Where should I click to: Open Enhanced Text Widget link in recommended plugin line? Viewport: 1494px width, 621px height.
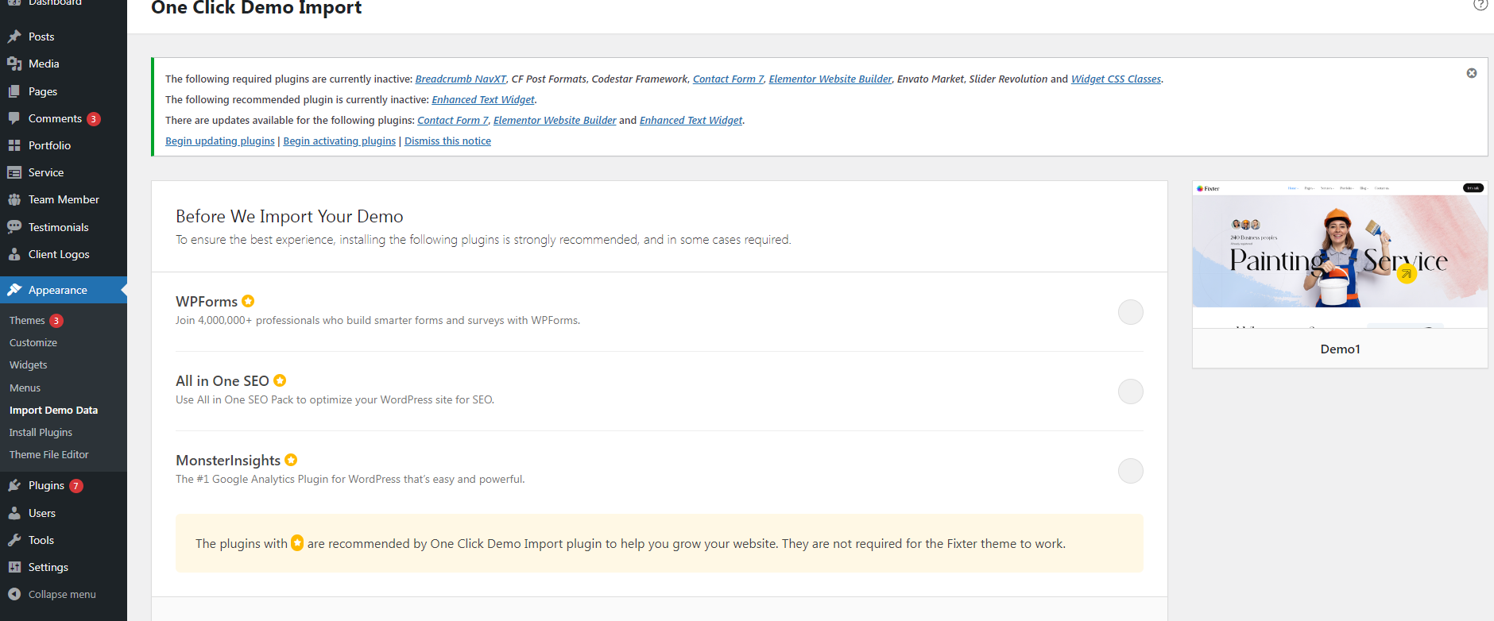[483, 100]
